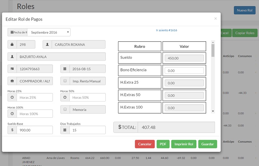The height and width of the screenshot is (166, 259).
Task: Export the payroll with PDF button
Action: [x=163, y=144]
